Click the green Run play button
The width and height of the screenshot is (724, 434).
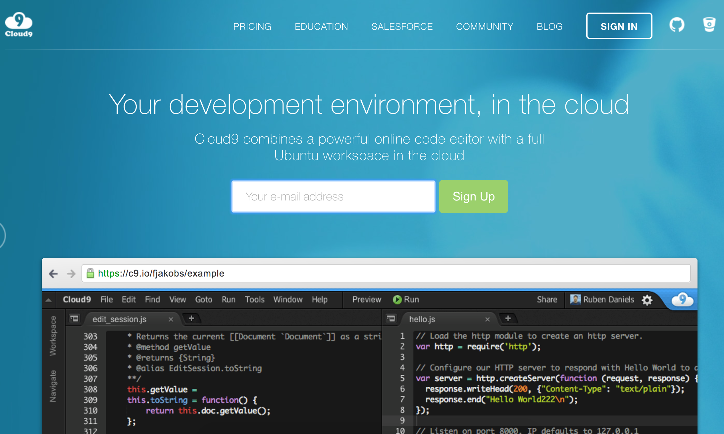(397, 299)
